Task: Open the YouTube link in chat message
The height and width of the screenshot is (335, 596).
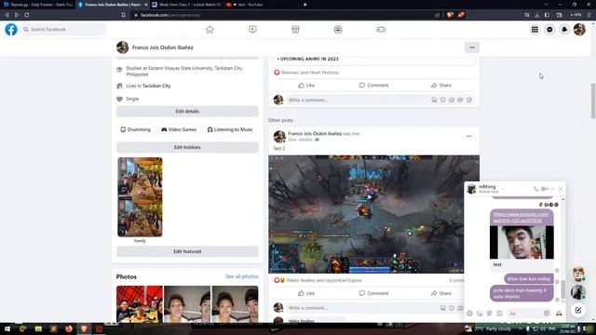Action: click(x=521, y=217)
